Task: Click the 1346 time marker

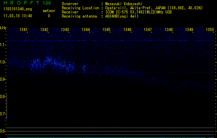Action: 127,30
